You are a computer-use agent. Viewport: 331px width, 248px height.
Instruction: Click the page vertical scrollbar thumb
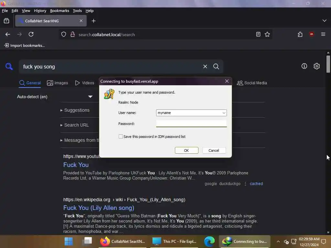(x=328, y=64)
